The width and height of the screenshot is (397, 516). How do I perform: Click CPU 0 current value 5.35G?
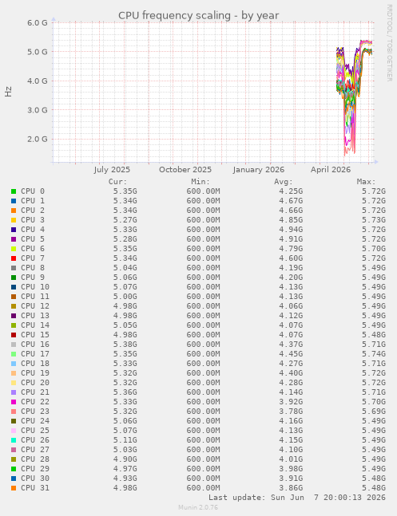(x=125, y=191)
